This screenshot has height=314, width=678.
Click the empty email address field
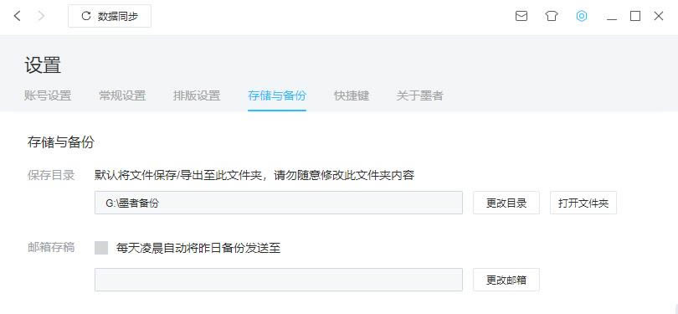point(279,280)
